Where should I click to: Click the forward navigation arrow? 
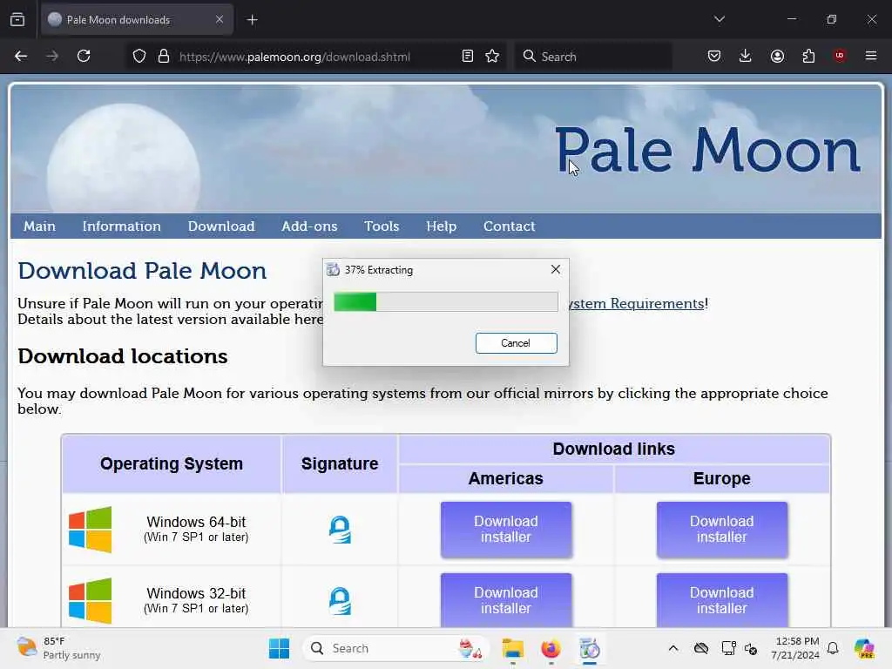pos(51,56)
